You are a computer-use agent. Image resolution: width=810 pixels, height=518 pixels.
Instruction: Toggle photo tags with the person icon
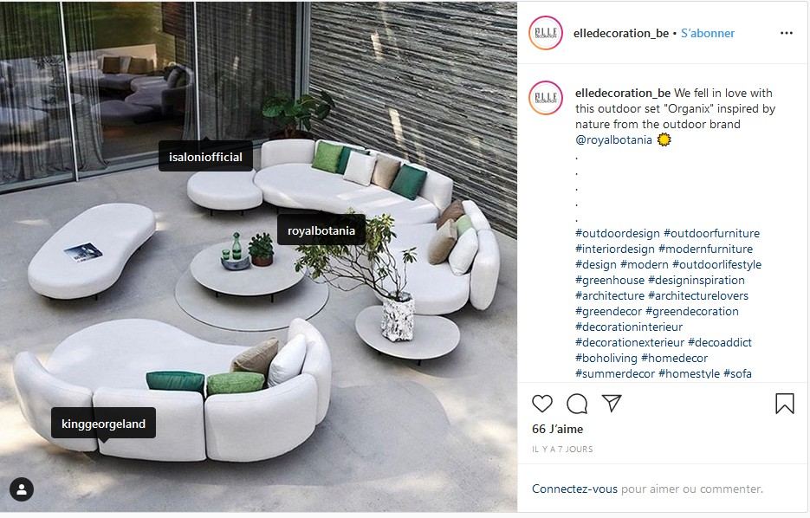(22, 489)
